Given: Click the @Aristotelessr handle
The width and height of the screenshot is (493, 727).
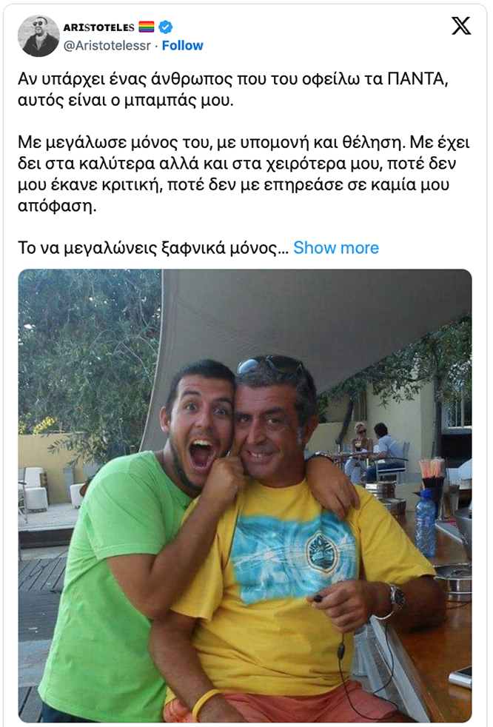Looking at the screenshot, I should [x=107, y=45].
